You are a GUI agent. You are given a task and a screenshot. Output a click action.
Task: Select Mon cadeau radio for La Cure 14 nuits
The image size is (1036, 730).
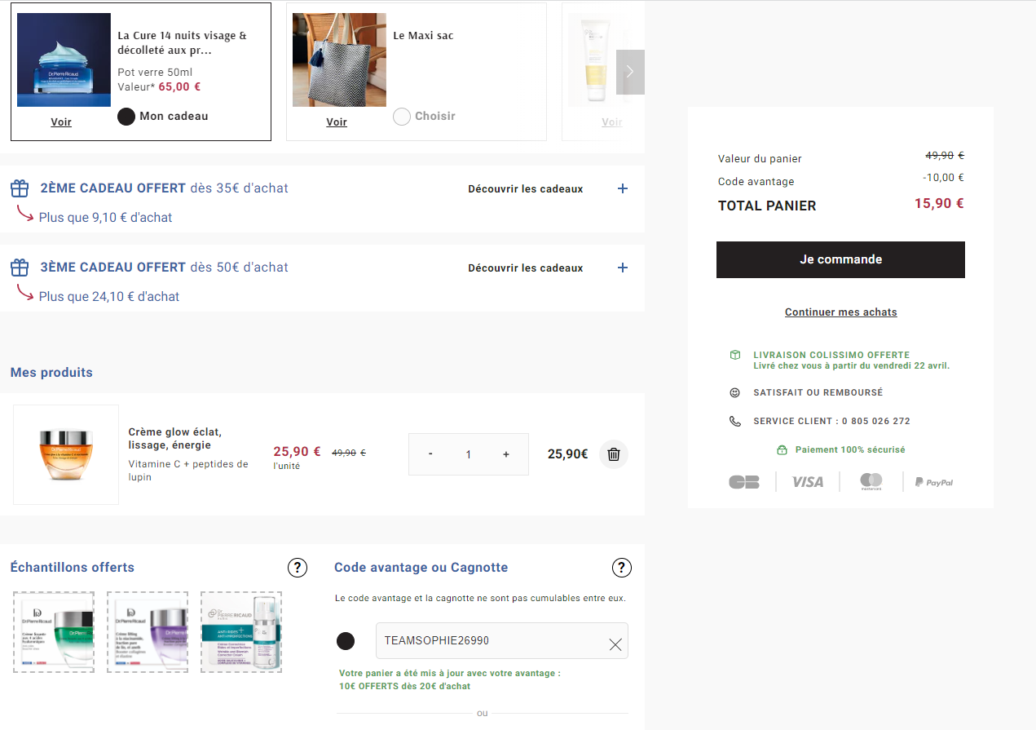pos(126,116)
